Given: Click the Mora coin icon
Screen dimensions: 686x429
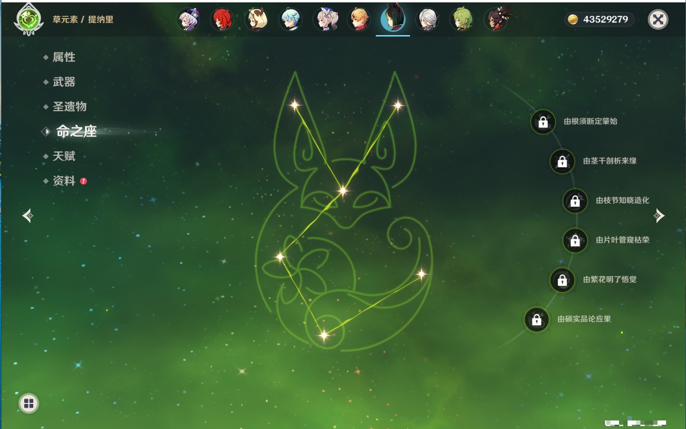Looking at the screenshot, I should (x=573, y=19).
